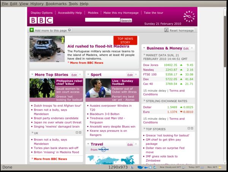The image size is (228, 172).
Task: Open the Bookmarks menu
Action: pos(56,4)
